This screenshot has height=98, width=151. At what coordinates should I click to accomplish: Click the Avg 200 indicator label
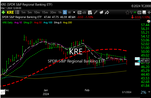(x=68, y=23)
